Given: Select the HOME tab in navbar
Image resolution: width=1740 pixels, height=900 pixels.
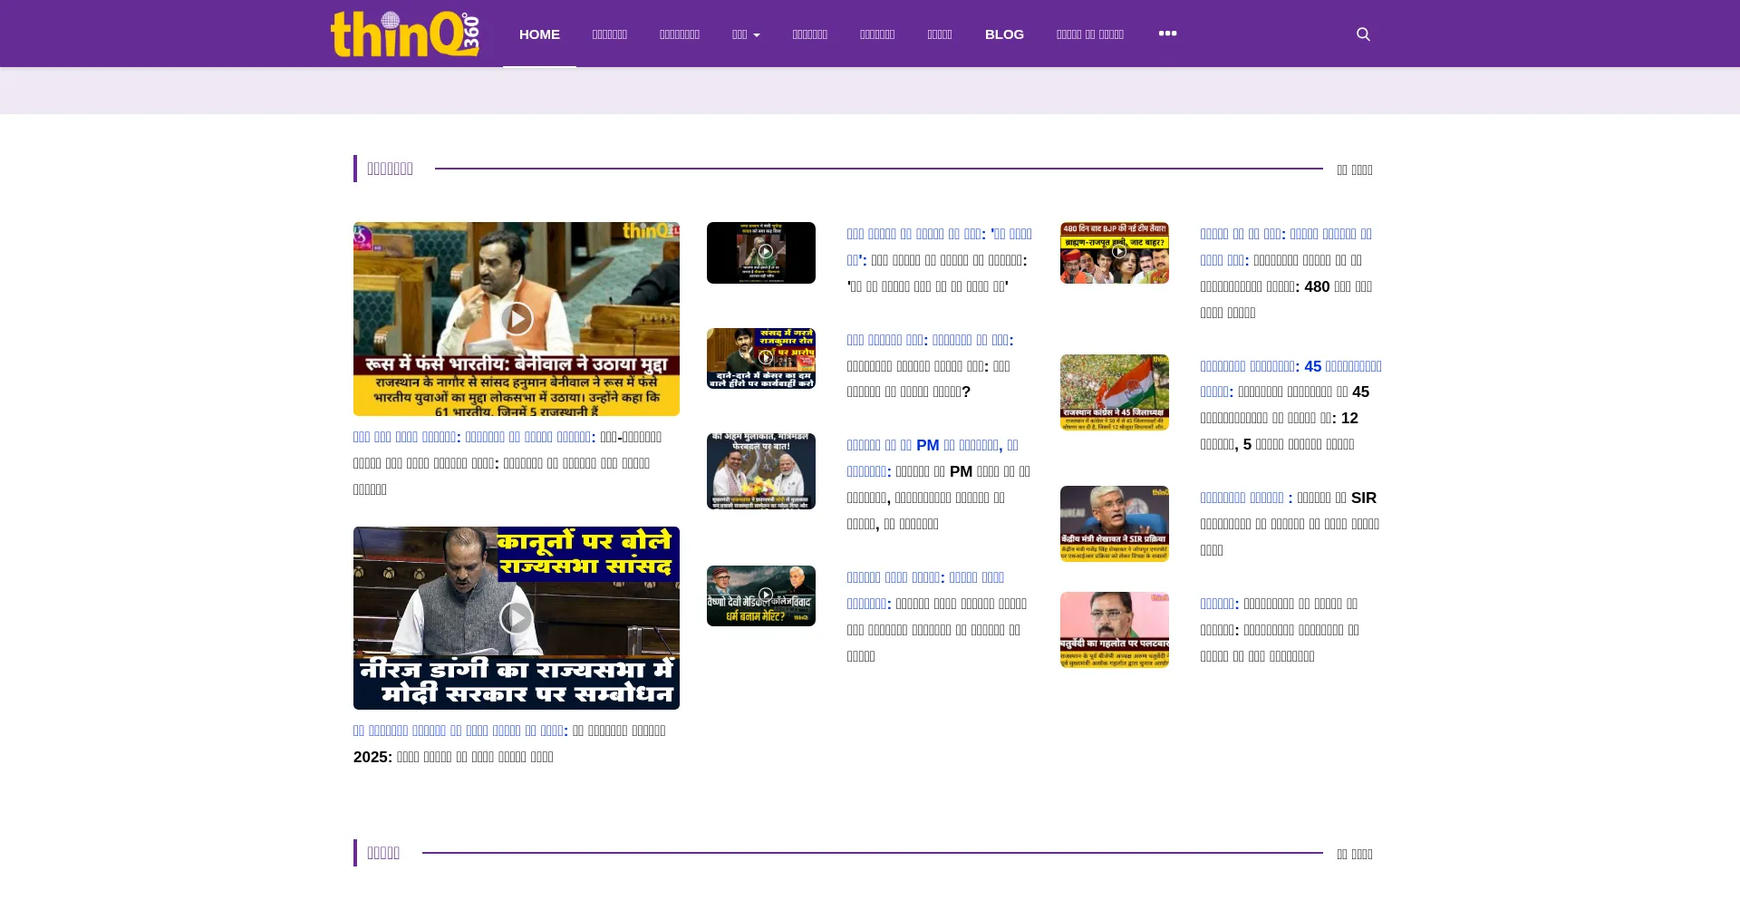Looking at the screenshot, I should coord(539,34).
